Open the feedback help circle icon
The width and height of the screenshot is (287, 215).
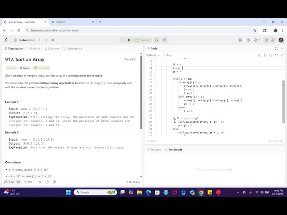[54, 182]
